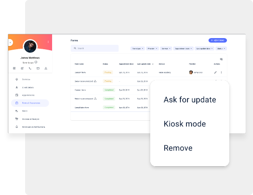Click the Search field above the forms table
Viewport: 253px width, 195px height.
(x=94, y=48)
